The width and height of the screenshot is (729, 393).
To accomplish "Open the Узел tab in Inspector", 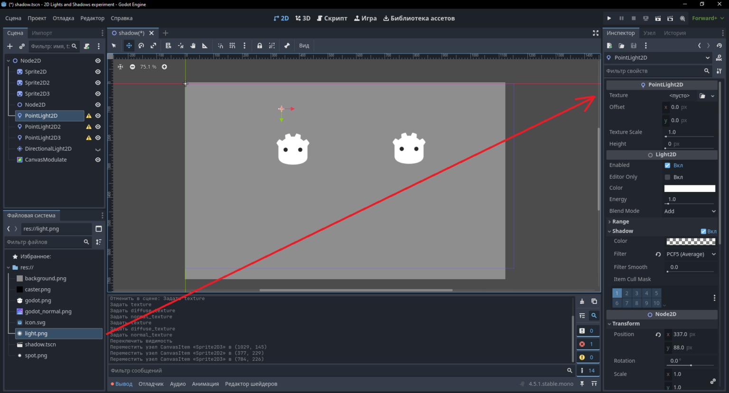I will click(649, 33).
